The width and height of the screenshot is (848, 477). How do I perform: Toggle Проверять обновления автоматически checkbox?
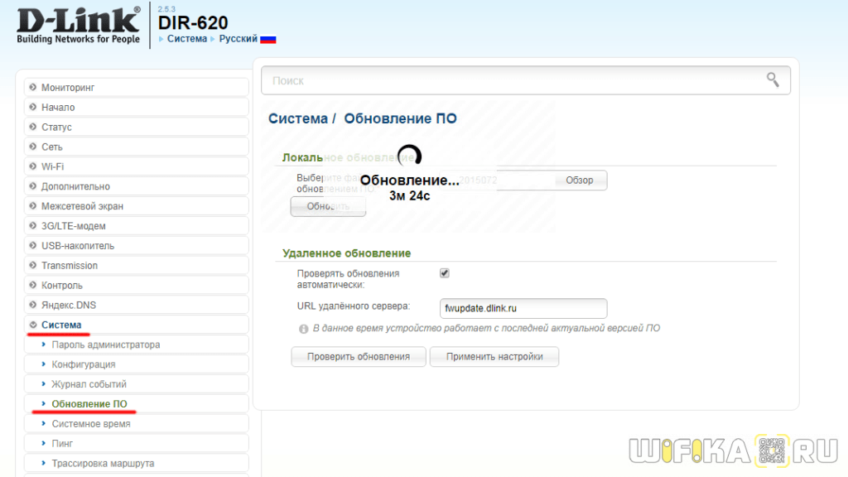pos(445,273)
